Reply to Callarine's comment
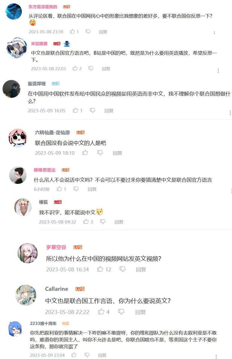 (140, 312)
